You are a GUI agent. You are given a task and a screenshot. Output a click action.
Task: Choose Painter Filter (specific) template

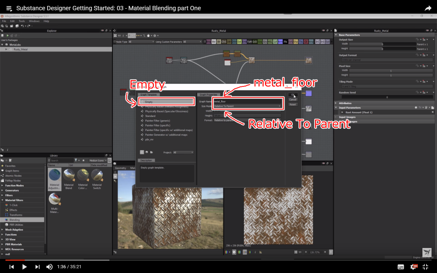tap(158, 126)
